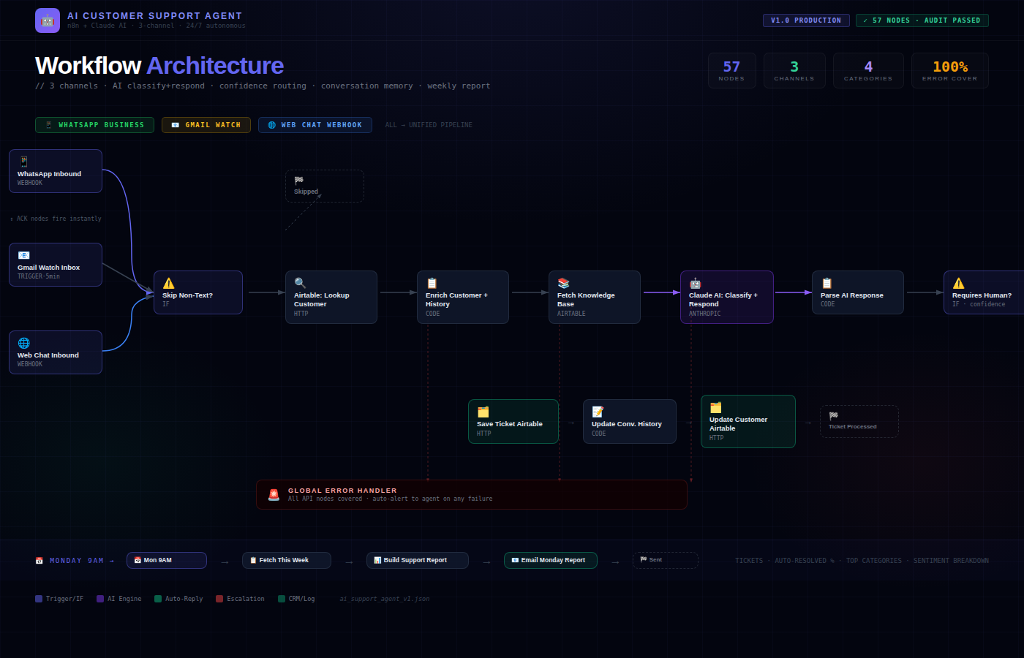Click the 'ALL → UNIFIED PIPELINE' text
1024x658 pixels.
click(429, 125)
